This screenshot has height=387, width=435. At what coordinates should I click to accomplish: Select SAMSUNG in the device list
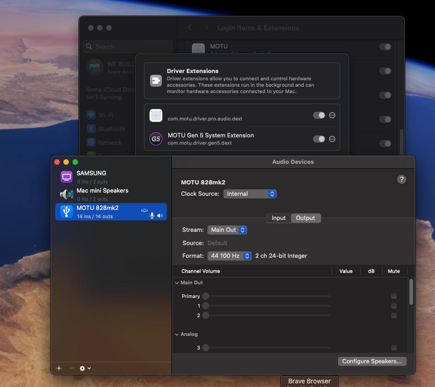point(111,177)
